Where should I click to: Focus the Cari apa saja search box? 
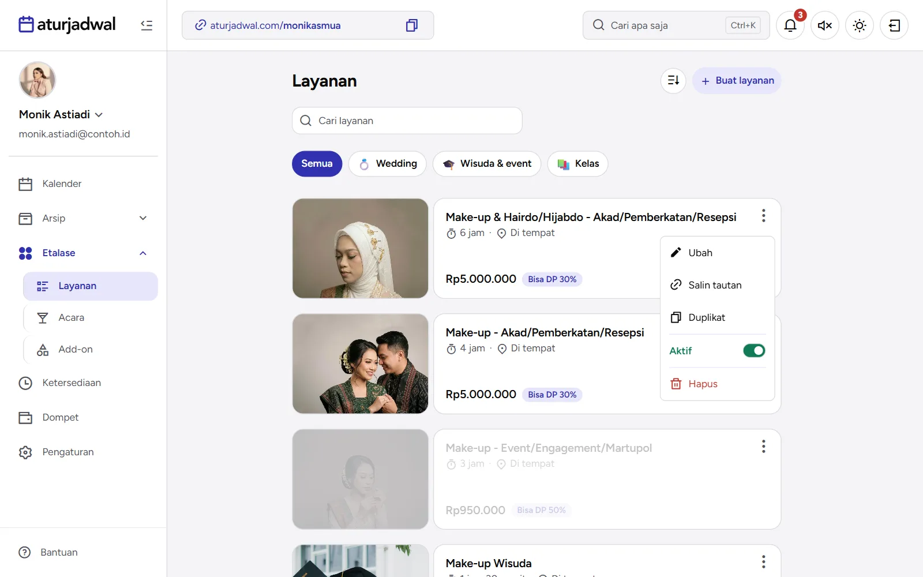[676, 25]
